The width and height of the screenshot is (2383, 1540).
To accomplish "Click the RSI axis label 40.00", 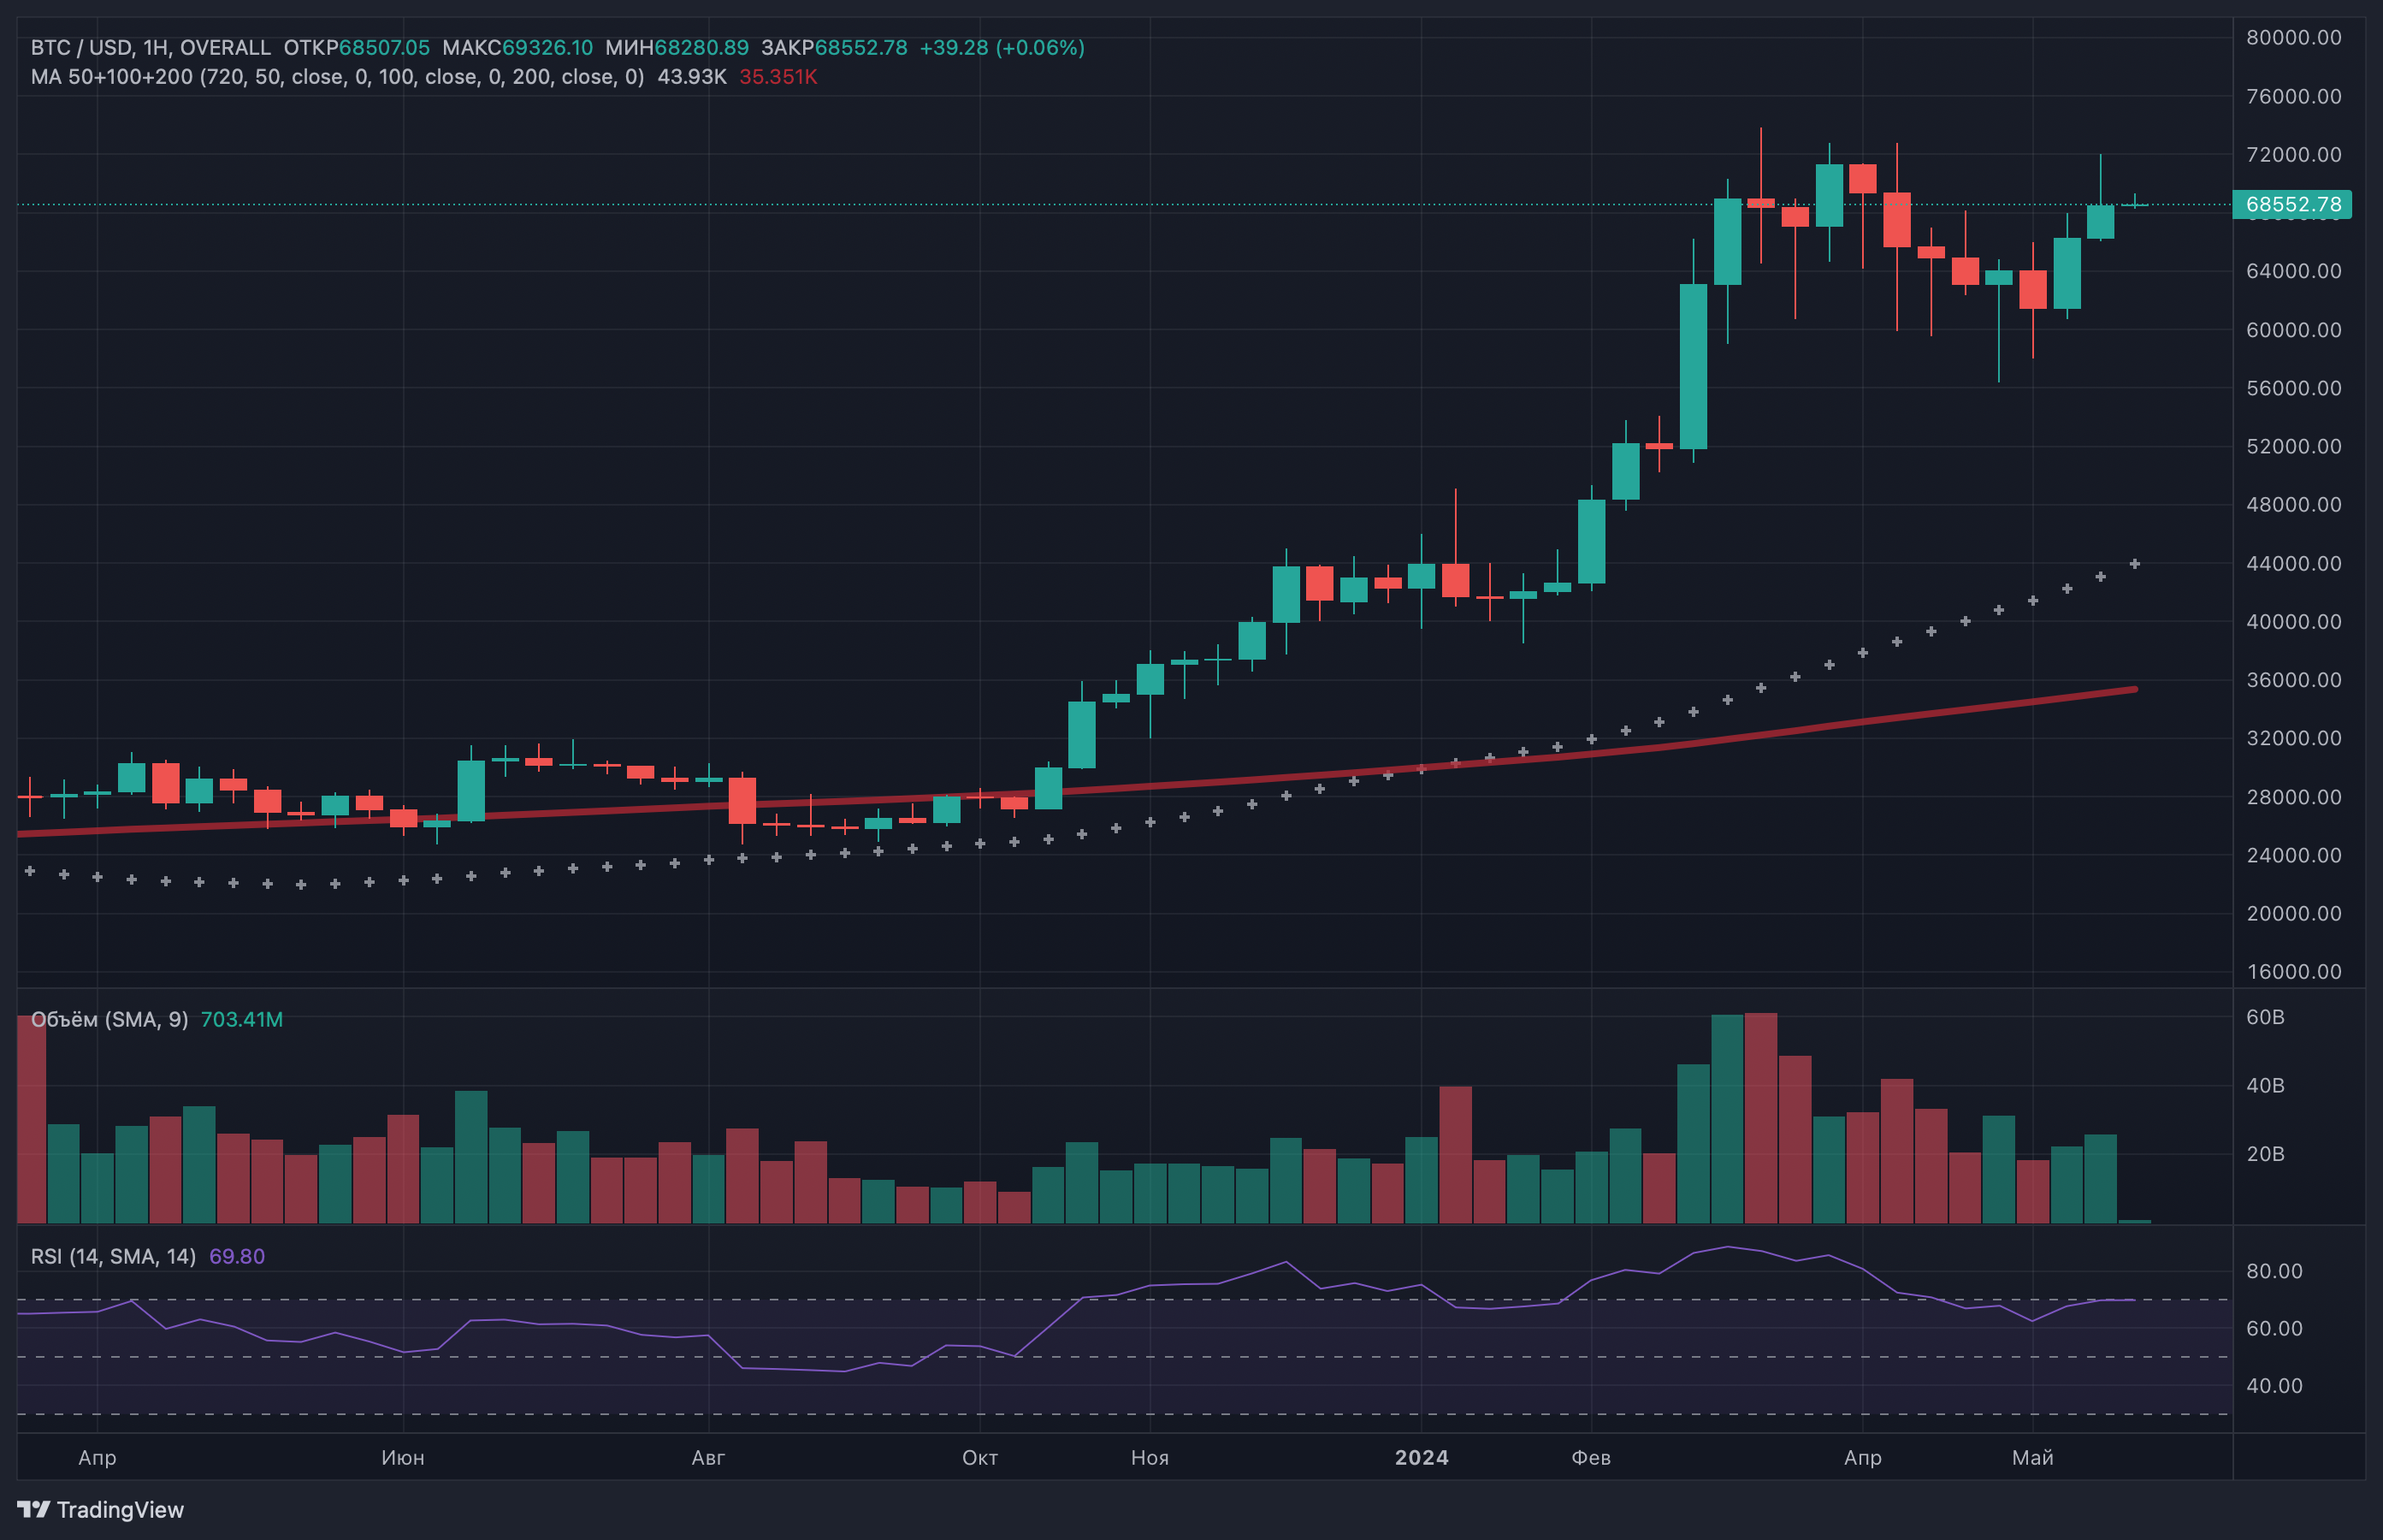I will pyautogui.click(x=2274, y=1385).
